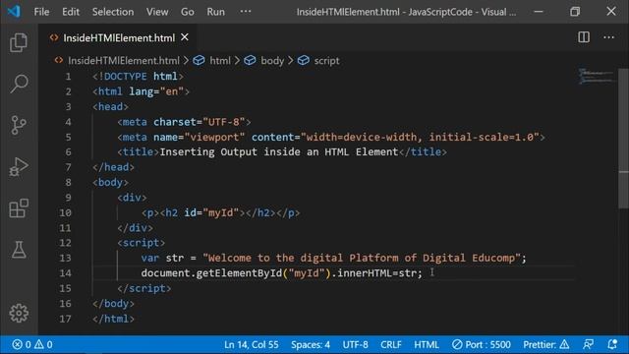Split the editor to the right
Viewport: 629px width, 354px height.
(x=584, y=37)
